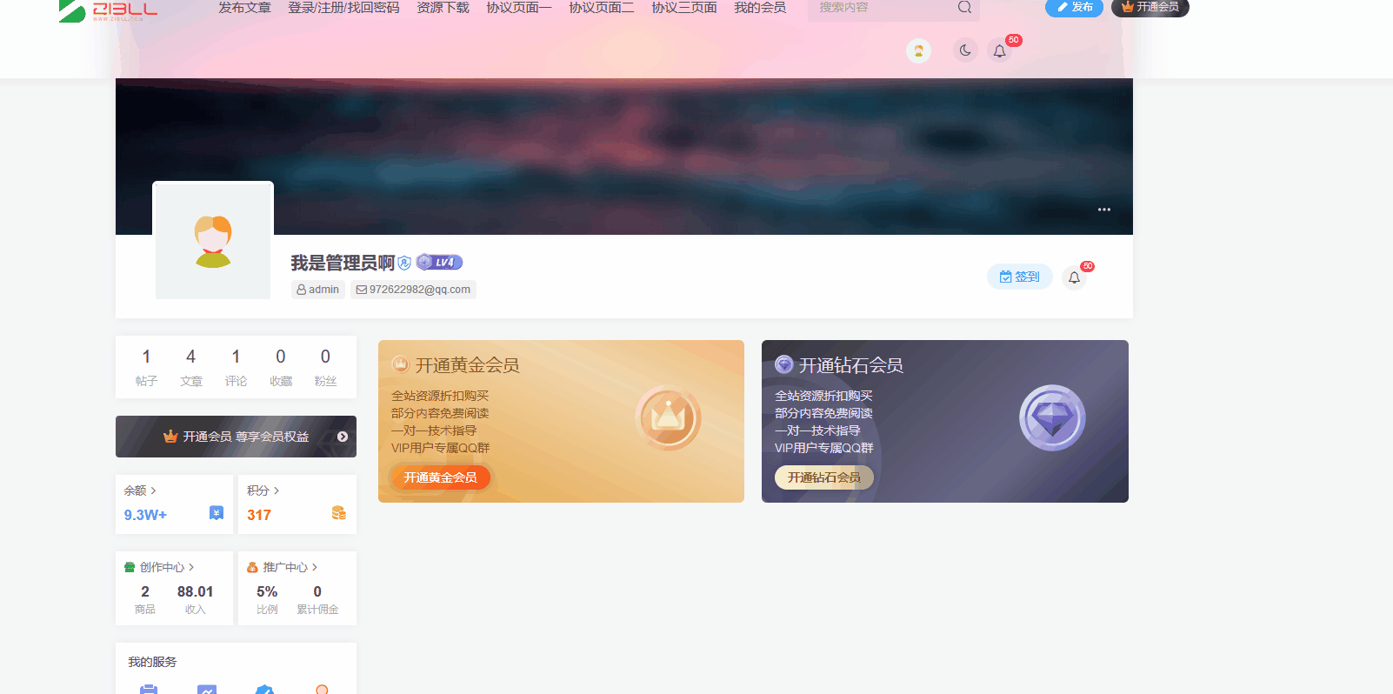Click the profile cover banner image
Image resolution: width=1393 pixels, height=694 pixels.
624,157
